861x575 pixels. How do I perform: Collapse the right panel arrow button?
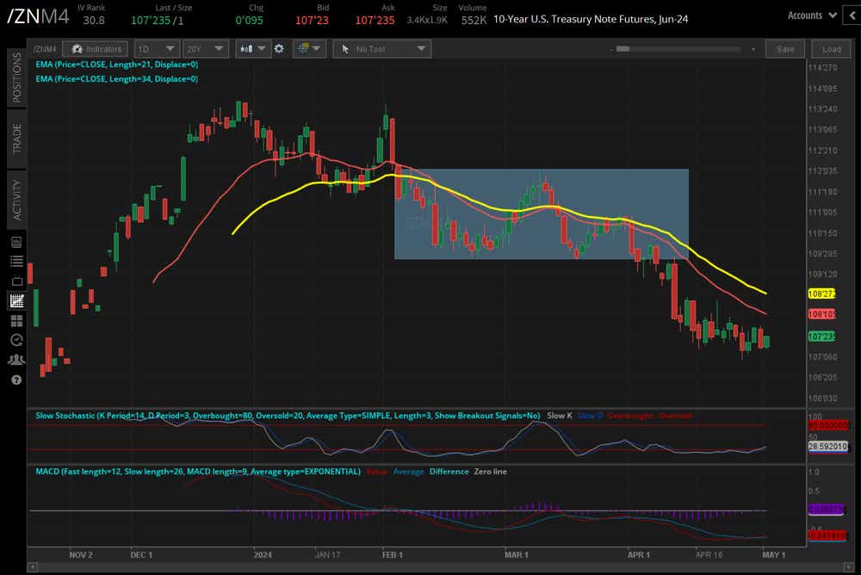click(852, 15)
